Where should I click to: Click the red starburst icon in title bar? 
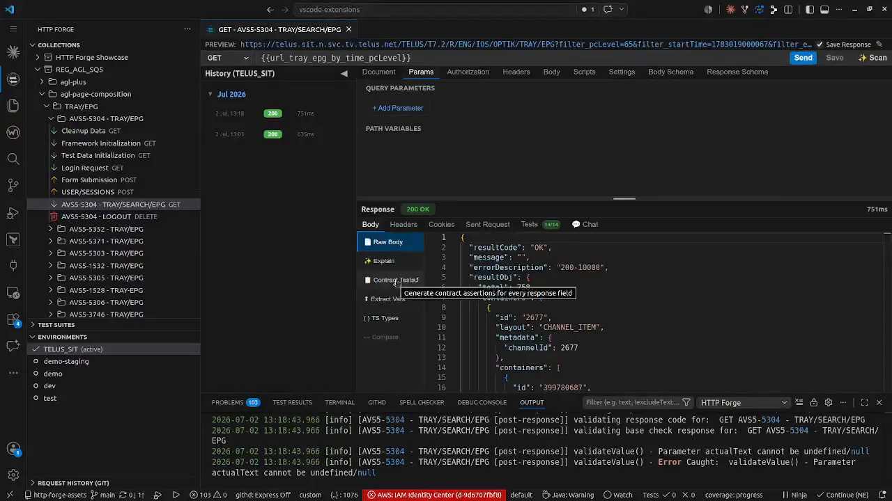click(x=730, y=10)
